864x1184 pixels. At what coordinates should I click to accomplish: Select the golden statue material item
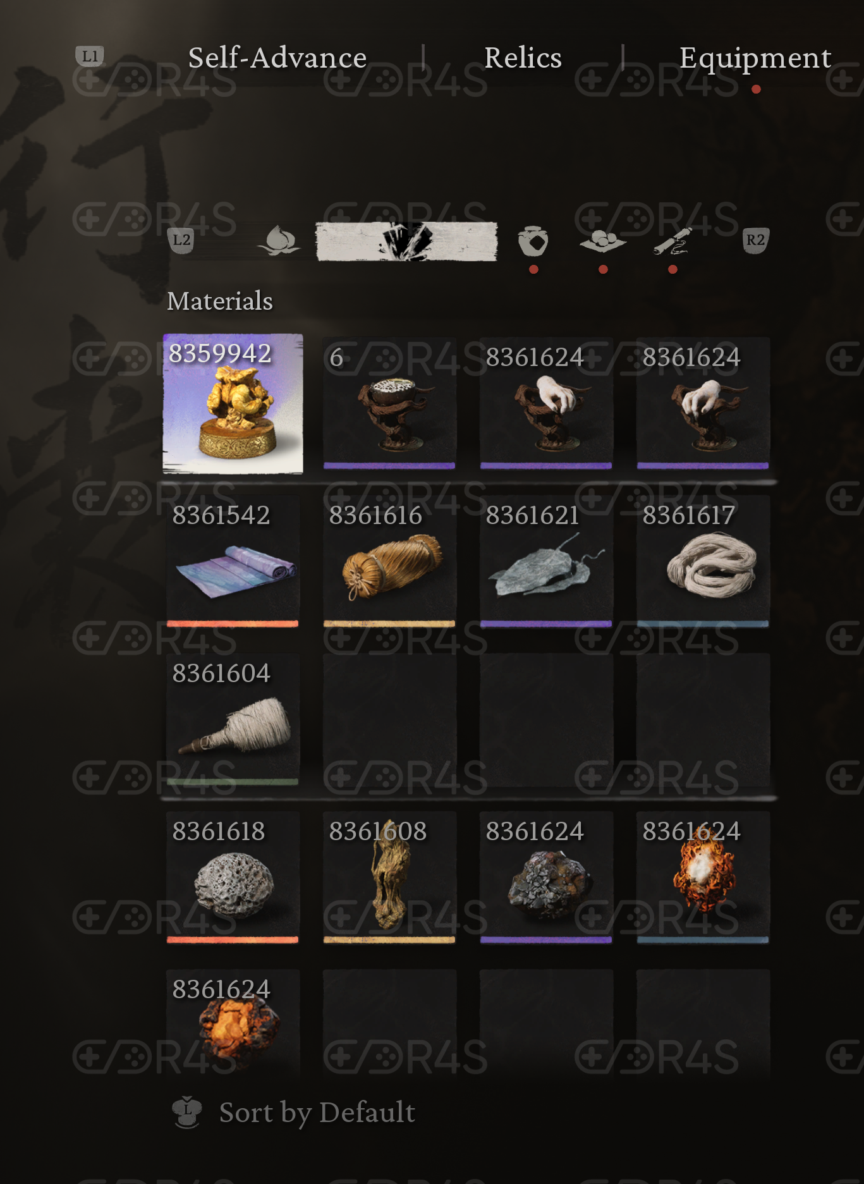tap(233, 404)
